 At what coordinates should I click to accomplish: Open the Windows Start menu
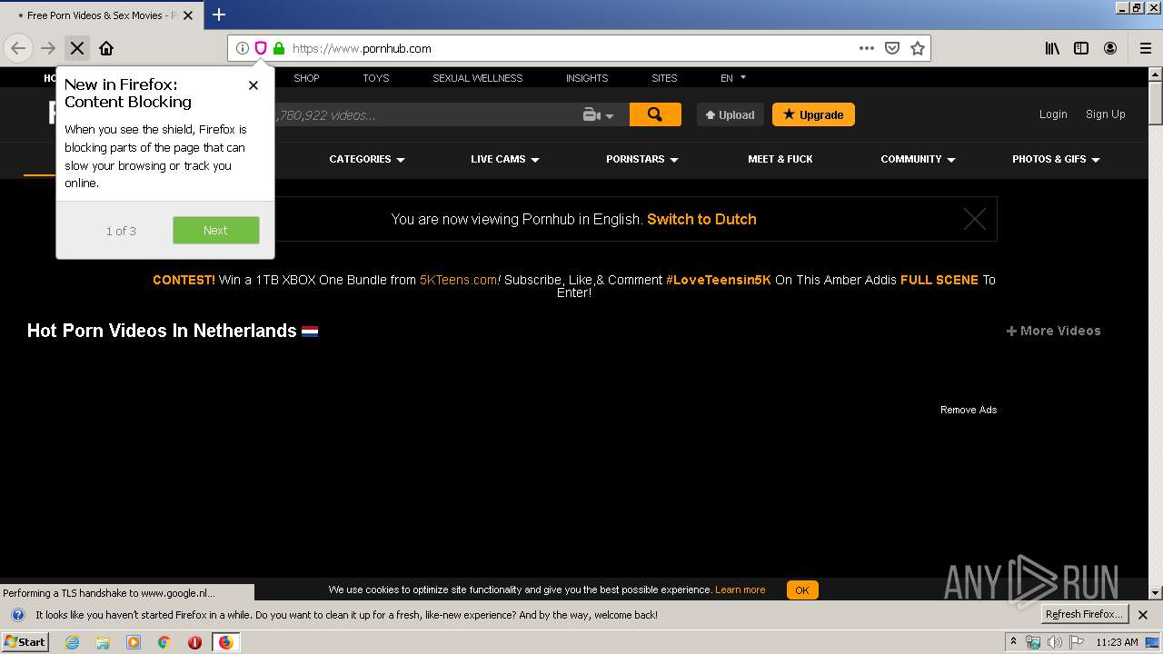(x=25, y=642)
